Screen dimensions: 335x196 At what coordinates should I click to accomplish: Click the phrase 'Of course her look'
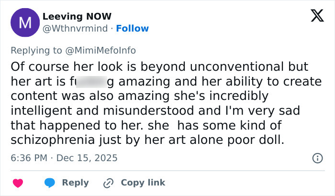click(56, 66)
